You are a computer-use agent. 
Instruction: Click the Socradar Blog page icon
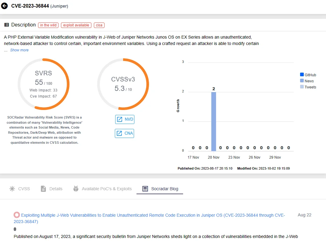145,189
